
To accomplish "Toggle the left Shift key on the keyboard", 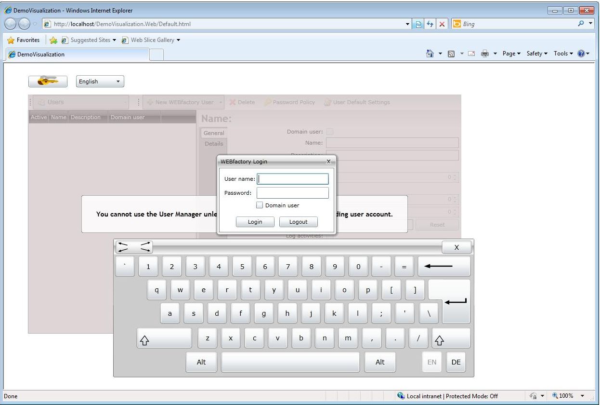I will [164, 338].
